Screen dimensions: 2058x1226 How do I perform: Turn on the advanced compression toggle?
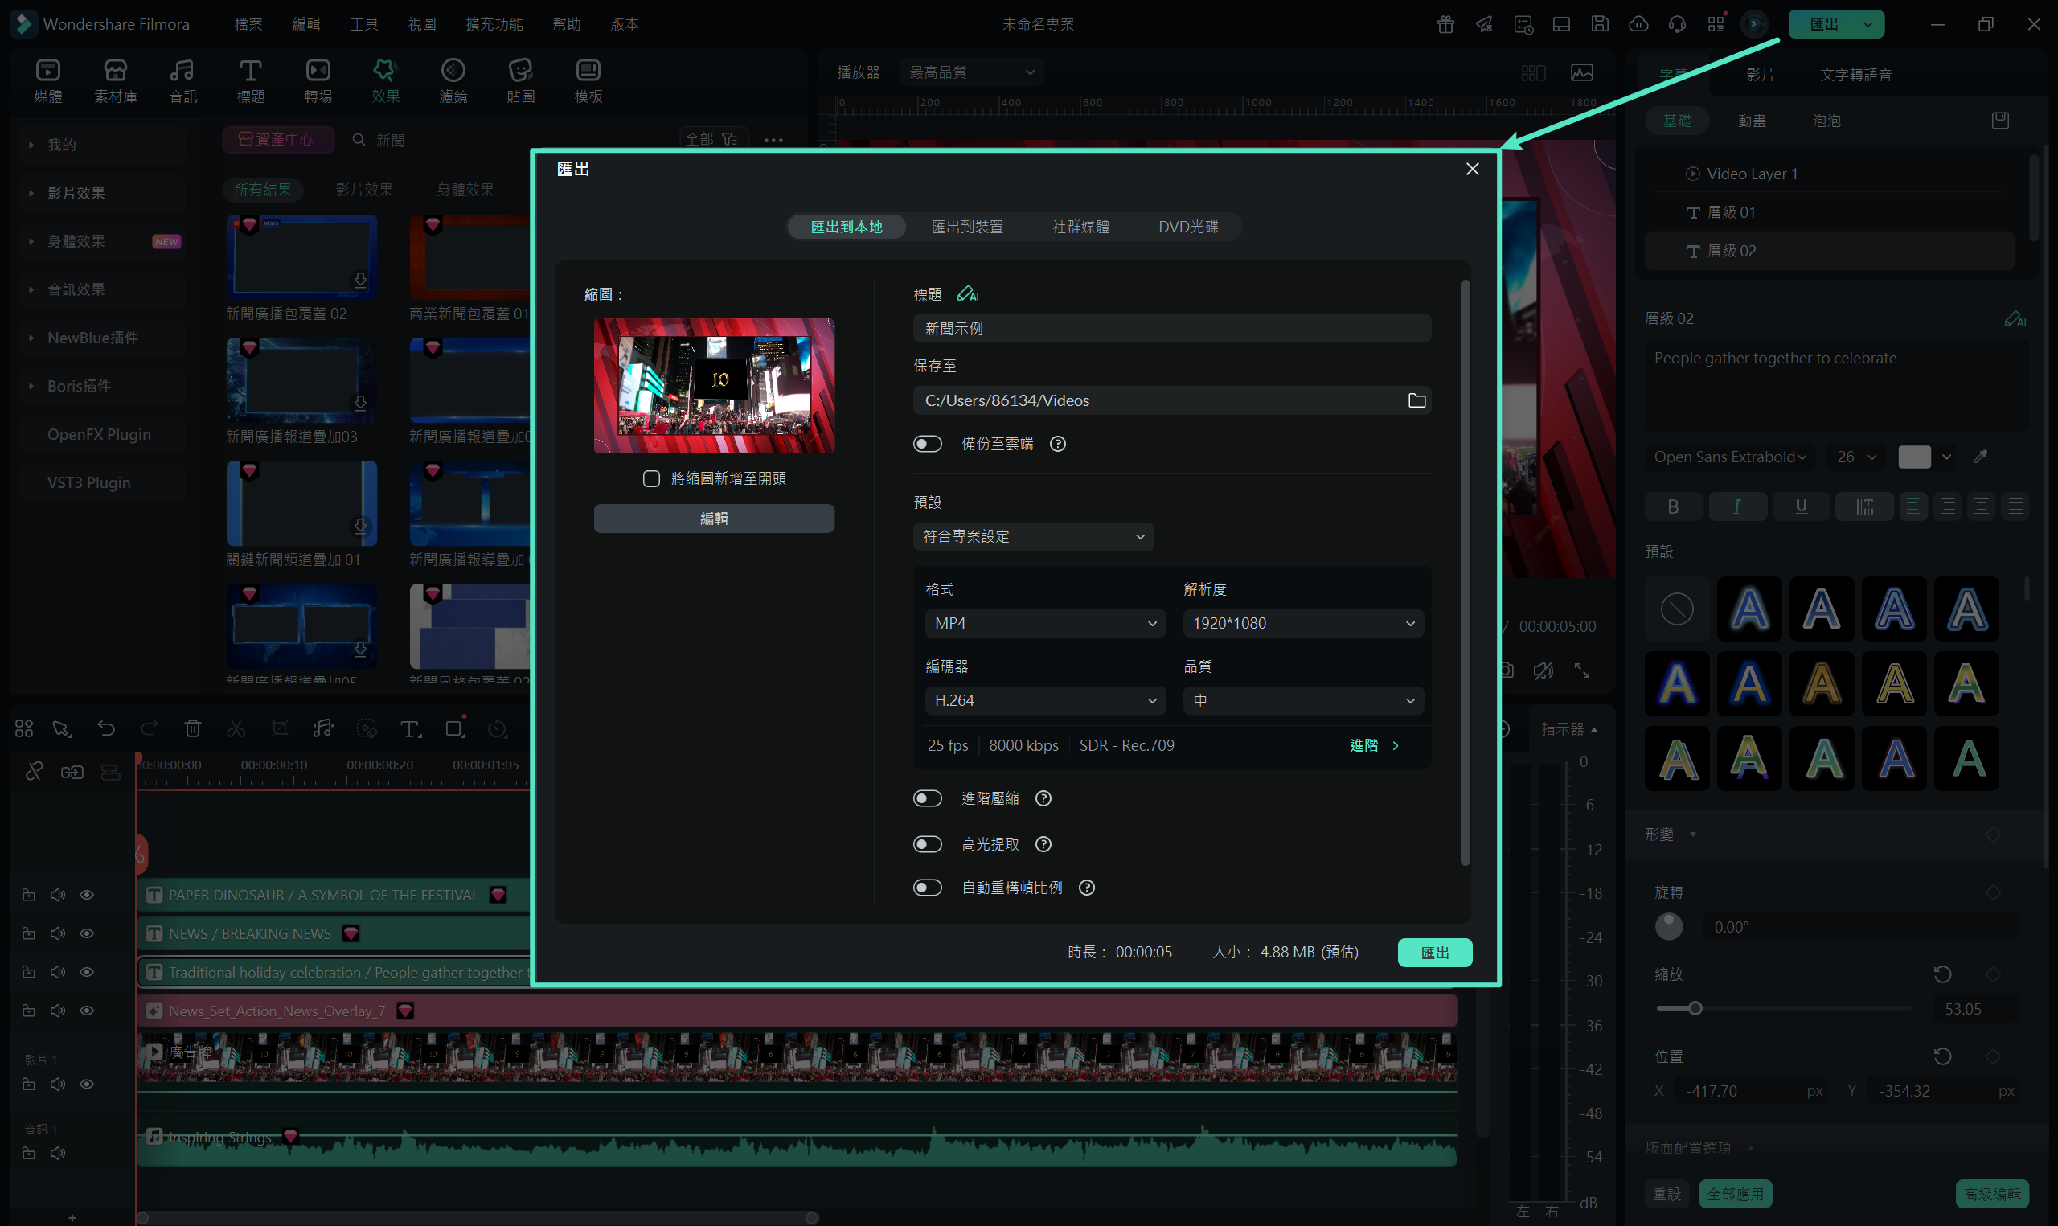pyautogui.click(x=928, y=798)
